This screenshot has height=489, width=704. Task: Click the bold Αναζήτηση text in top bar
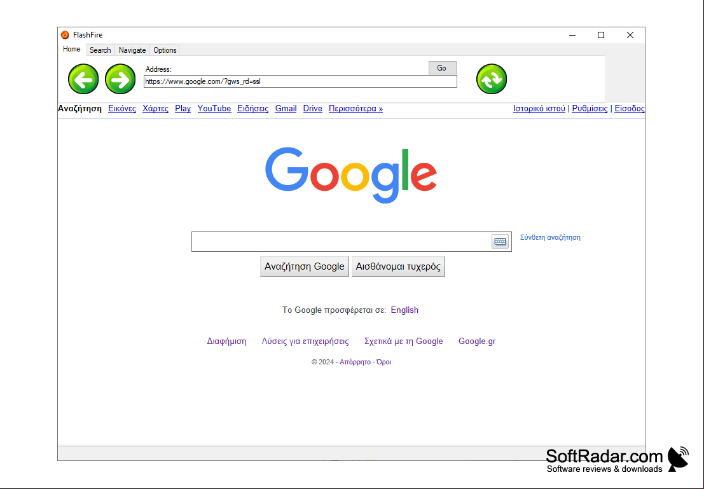(80, 109)
